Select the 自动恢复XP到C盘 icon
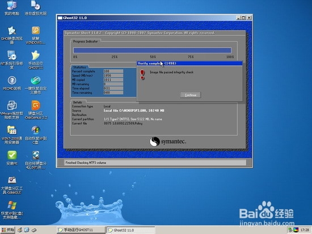Viewport: 312px width, 234px height. click(x=36, y=135)
